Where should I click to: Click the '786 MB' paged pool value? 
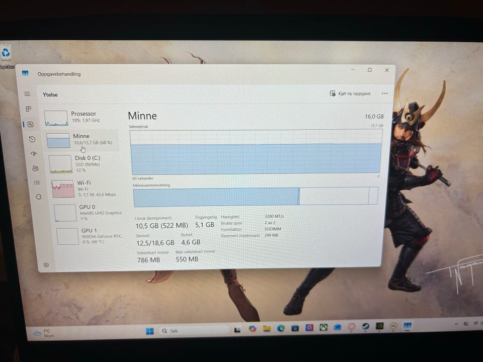[x=148, y=260]
